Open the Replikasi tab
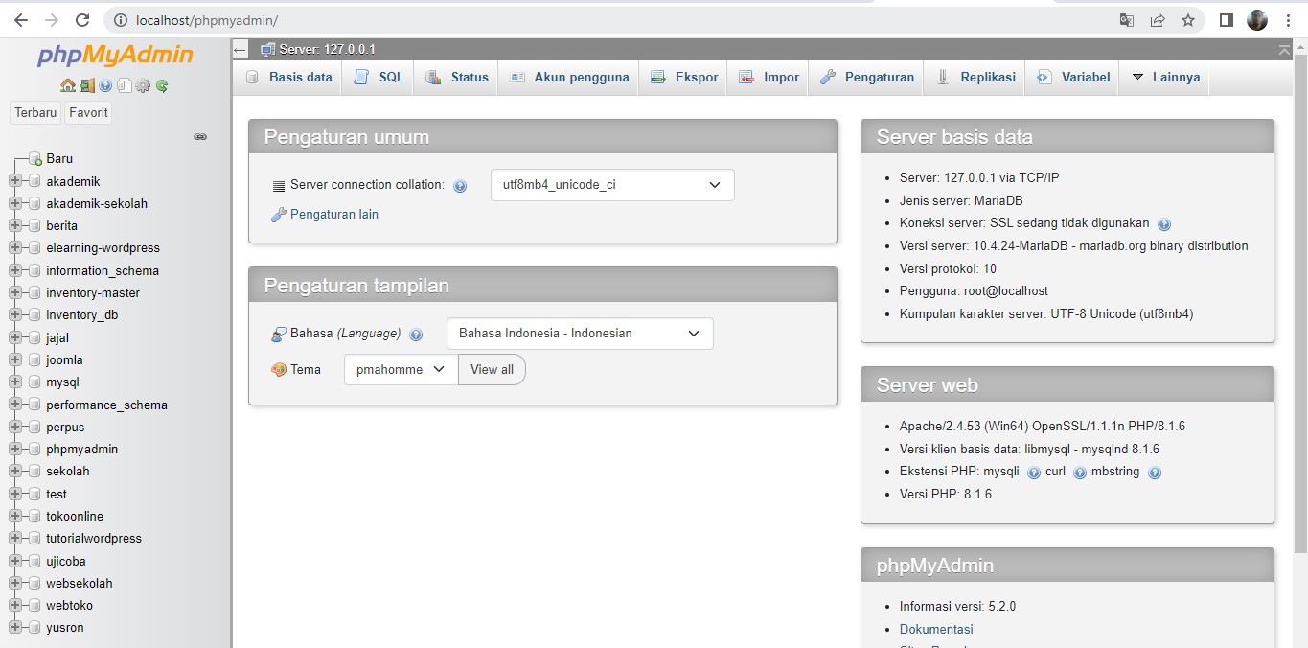1308x648 pixels. point(975,78)
